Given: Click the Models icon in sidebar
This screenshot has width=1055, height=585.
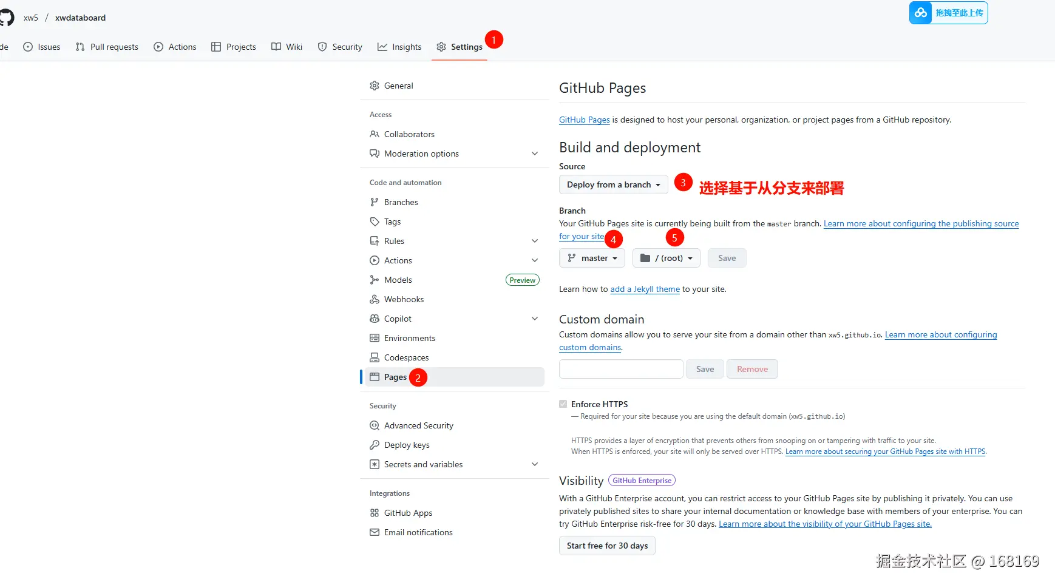Looking at the screenshot, I should pyautogui.click(x=375, y=280).
